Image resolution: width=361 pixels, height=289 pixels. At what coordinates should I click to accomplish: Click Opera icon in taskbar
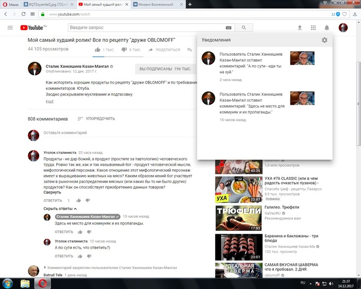click(42, 283)
